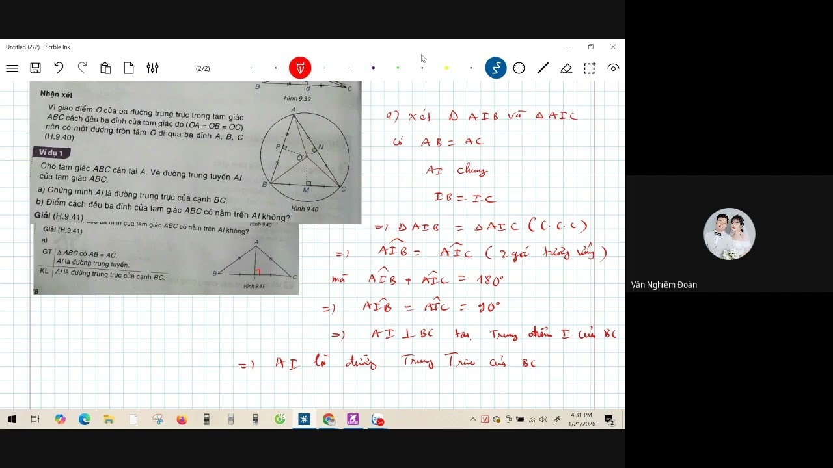Select the circle shape tool
Viewport: 833px width, 468px height.
click(519, 68)
